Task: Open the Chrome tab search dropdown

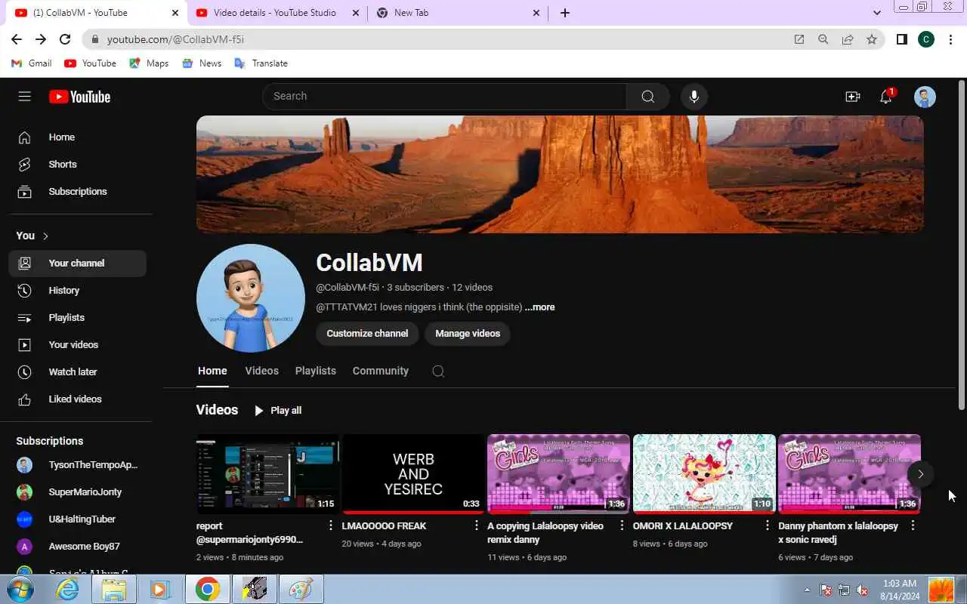Action: coord(877,13)
